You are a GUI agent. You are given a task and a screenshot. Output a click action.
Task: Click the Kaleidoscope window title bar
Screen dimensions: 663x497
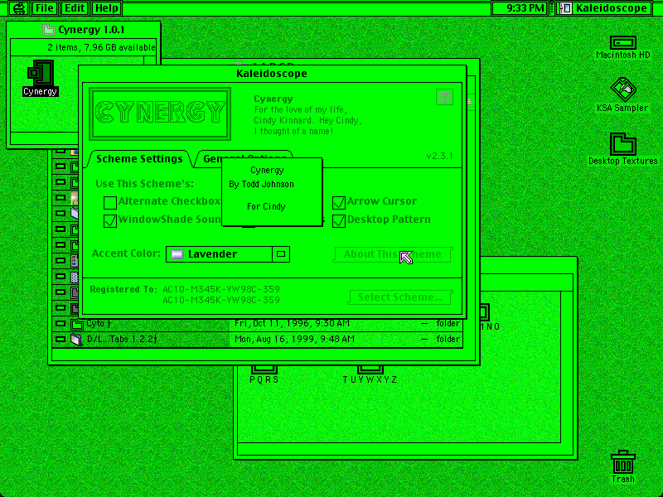[273, 74]
